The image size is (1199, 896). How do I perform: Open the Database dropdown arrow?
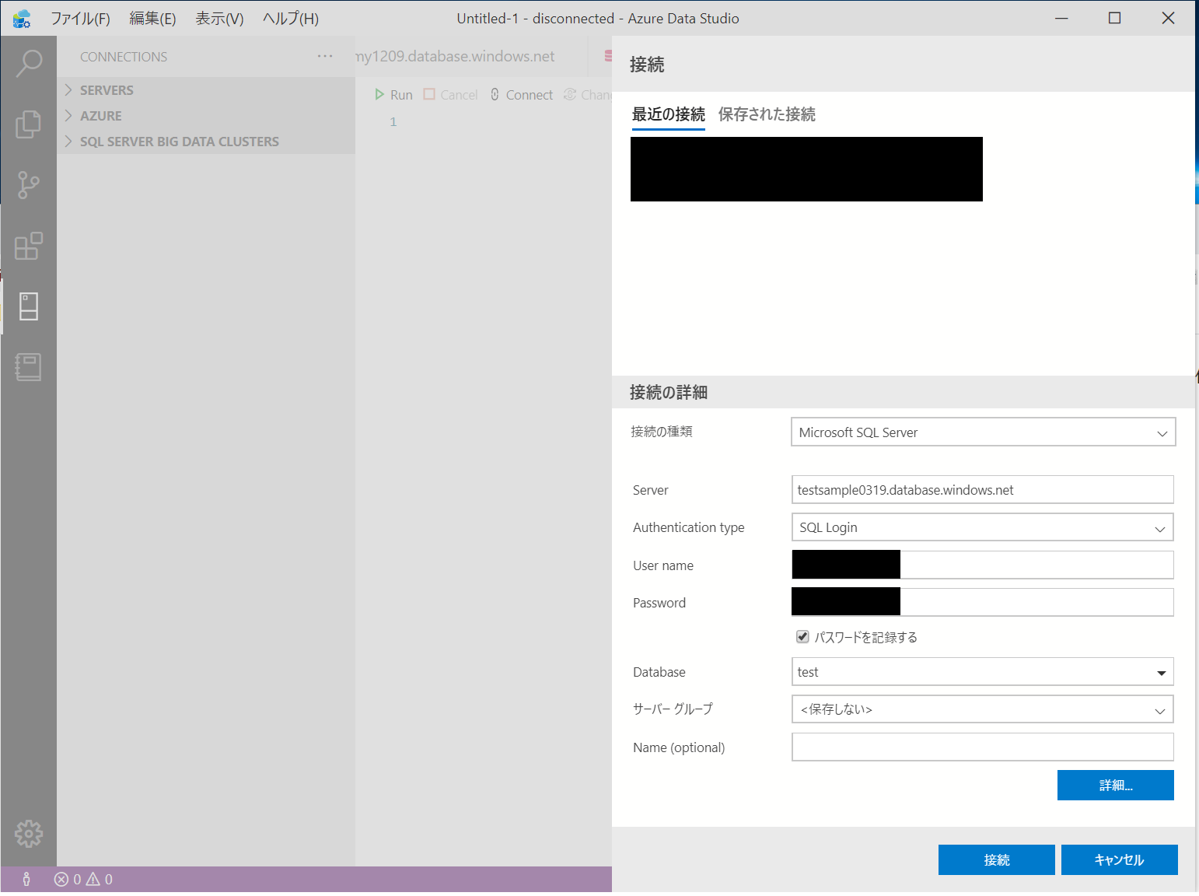click(1161, 673)
